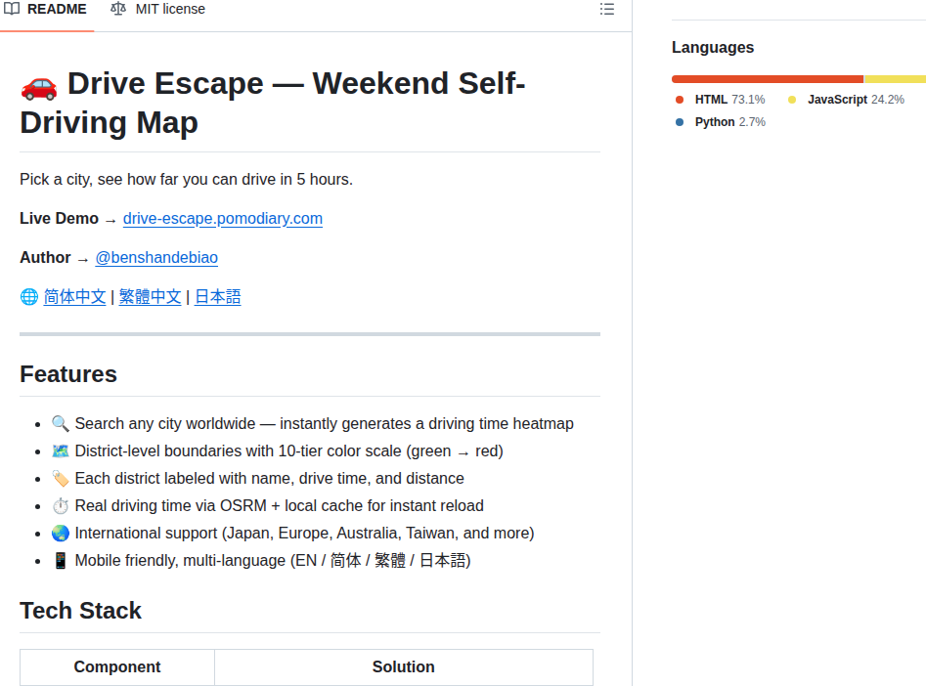The width and height of the screenshot is (926, 686).
Task: Open the 繁體中文 README link
Action: point(150,297)
